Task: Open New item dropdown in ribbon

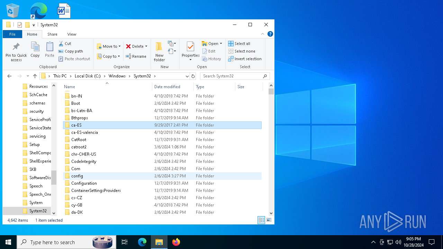Action: point(172,44)
